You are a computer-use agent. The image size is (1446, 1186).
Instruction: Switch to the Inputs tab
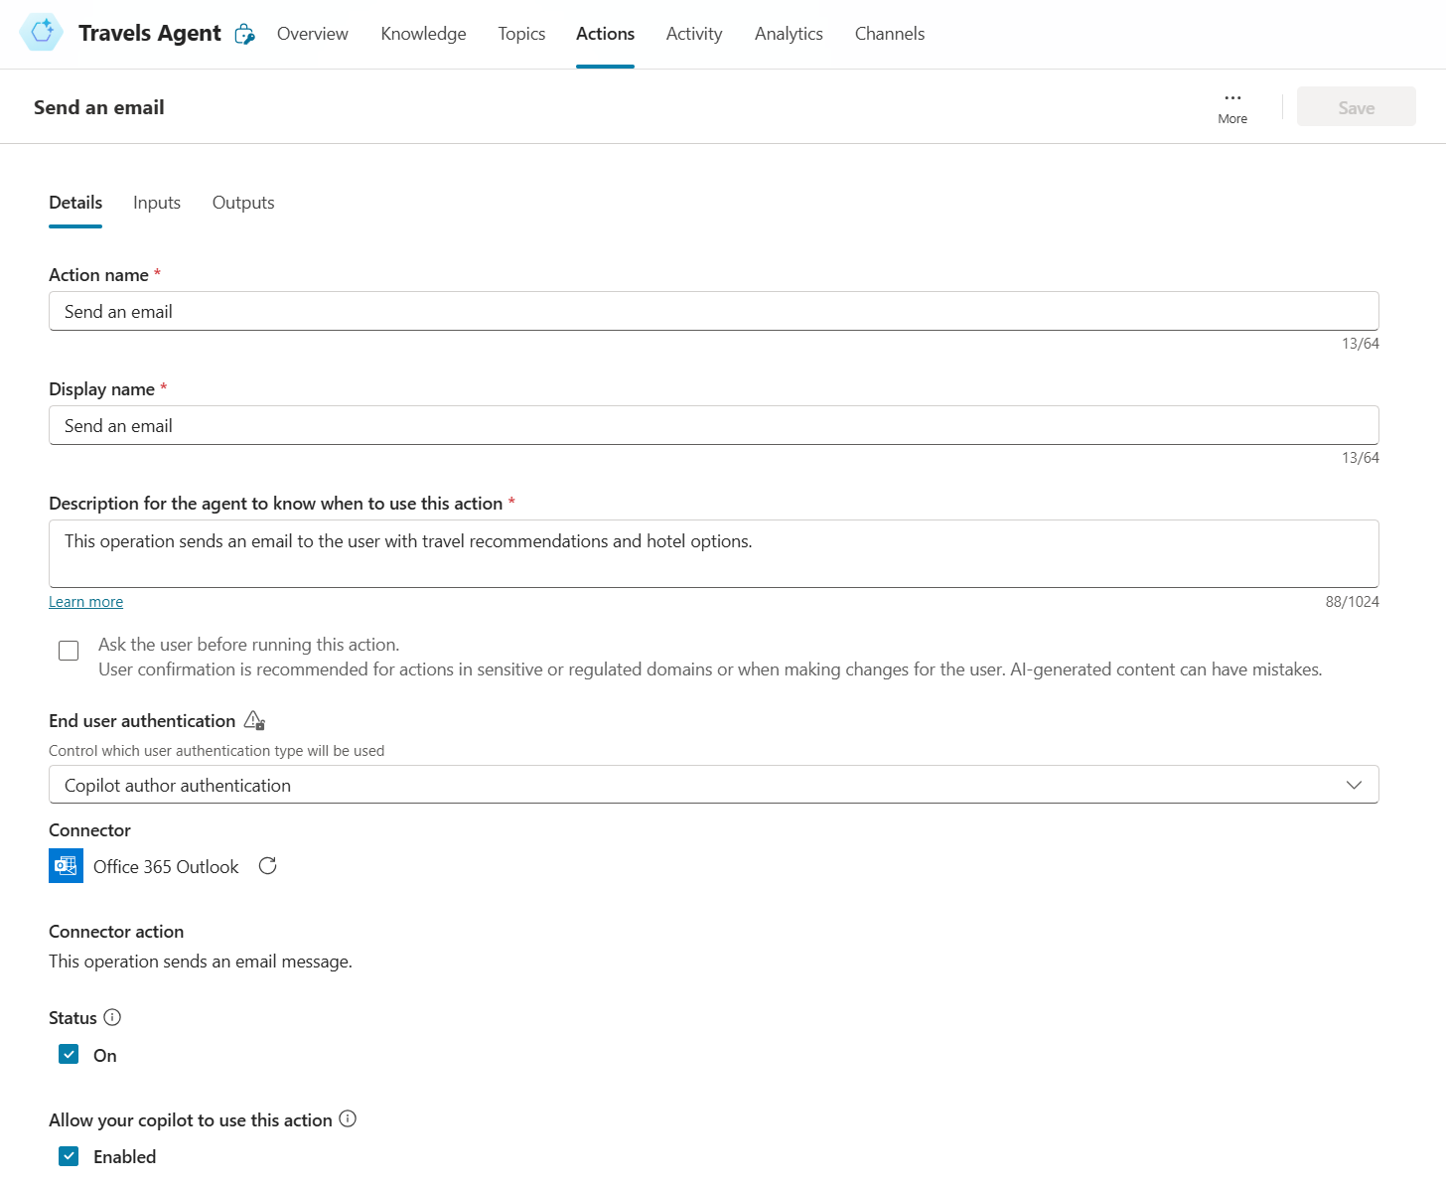tap(157, 203)
